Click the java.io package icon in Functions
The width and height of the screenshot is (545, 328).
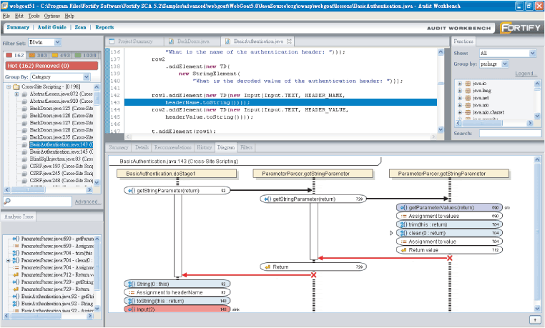pyautogui.click(x=468, y=84)
